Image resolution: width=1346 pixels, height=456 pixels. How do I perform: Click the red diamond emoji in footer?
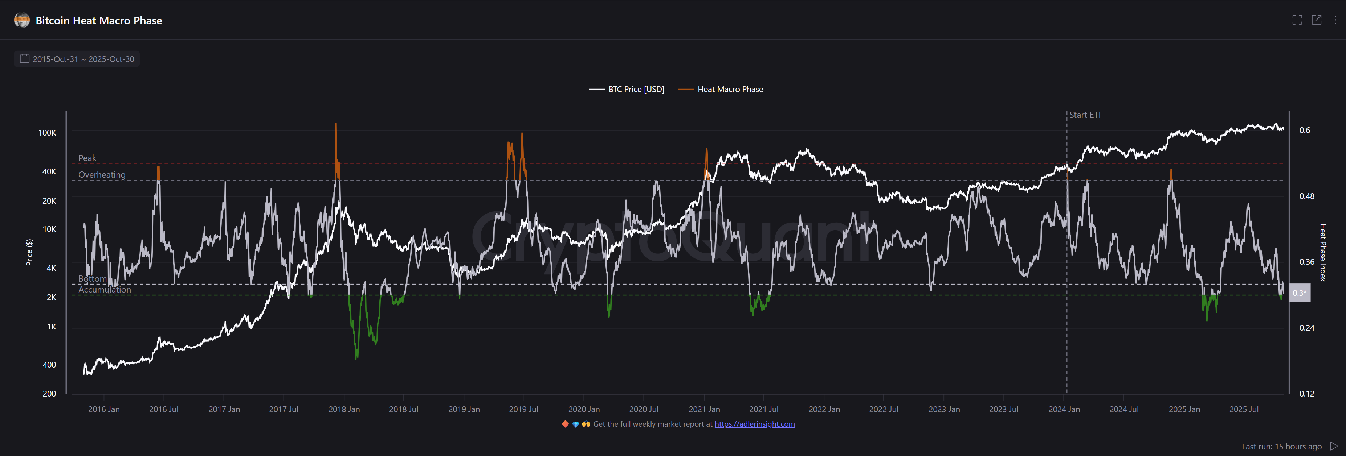tap(565, 424)
